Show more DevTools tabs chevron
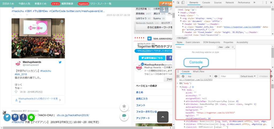The height and width of the screenshot is (129, 274). pos(254,3)
